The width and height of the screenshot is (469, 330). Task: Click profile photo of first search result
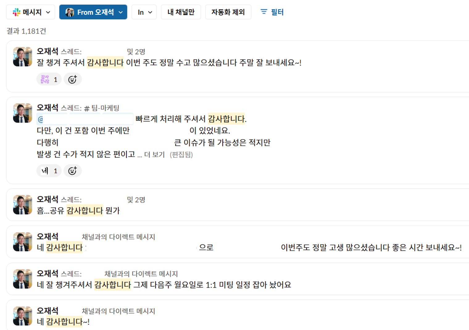pos(23,57)
